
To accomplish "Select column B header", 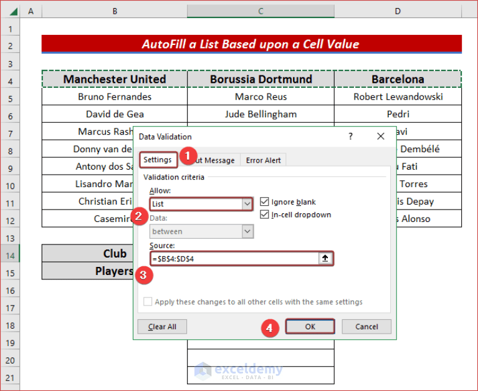I will tap(115, 11).
